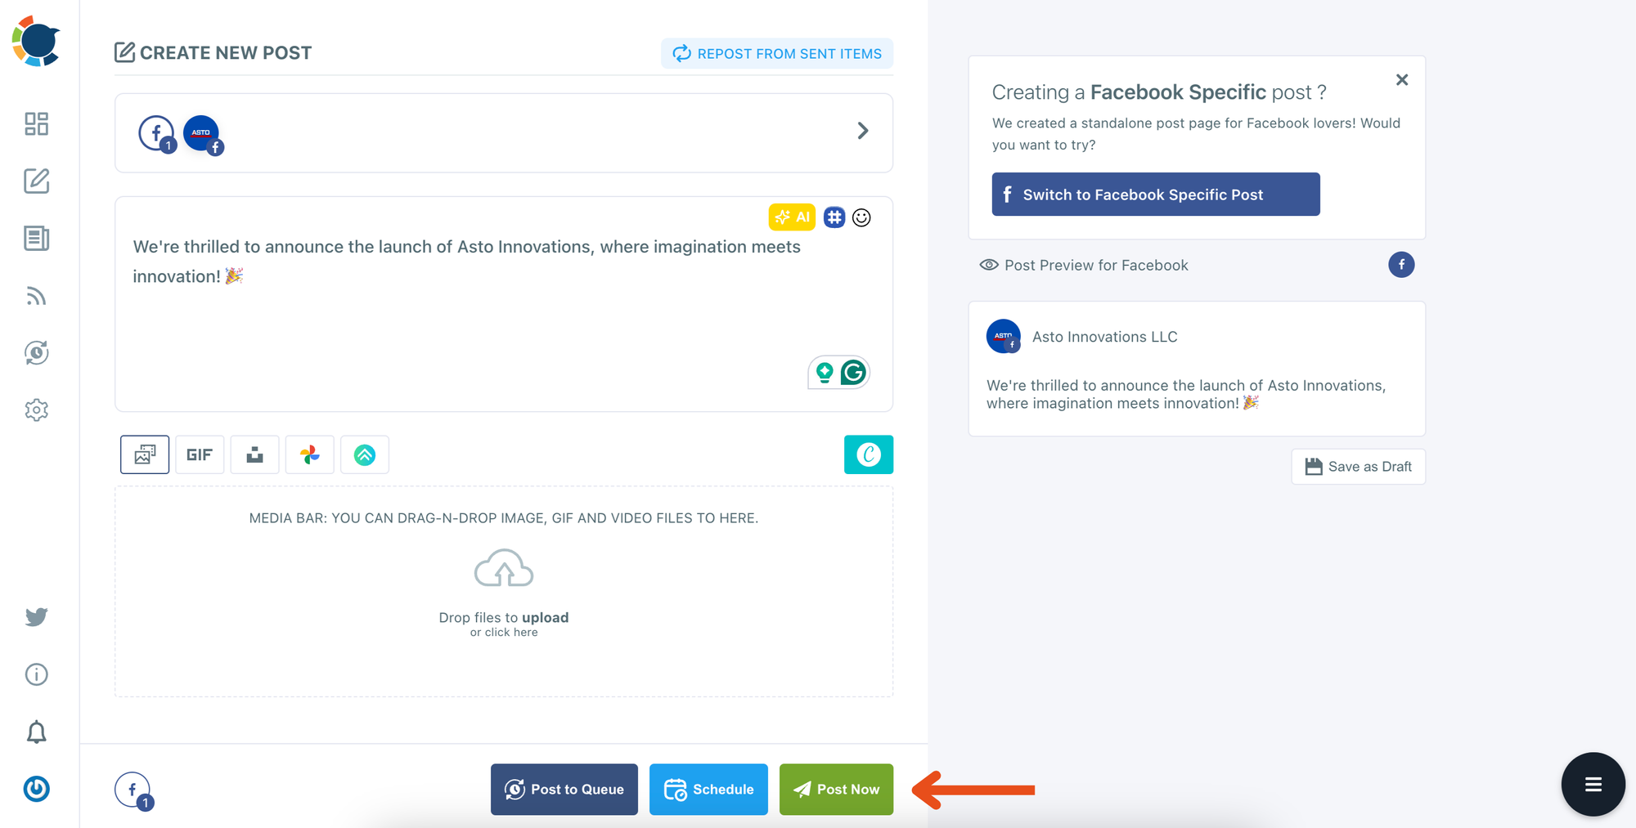
Task: Select the GIF media option
Action: pyautogui.click(x=200, y=454)
